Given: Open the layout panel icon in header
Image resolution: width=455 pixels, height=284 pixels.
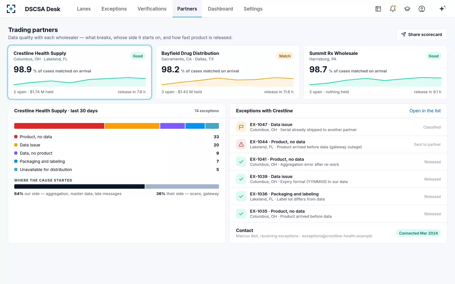Looking at the screenshot, I should pos(378,9).
